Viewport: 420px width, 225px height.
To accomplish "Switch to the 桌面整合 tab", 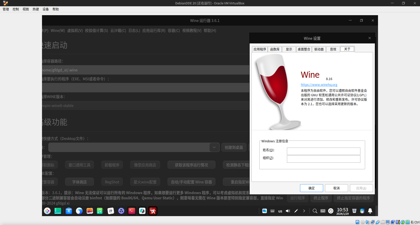I will (x=304, y=49).
